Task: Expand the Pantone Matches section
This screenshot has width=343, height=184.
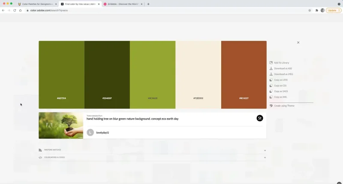Action: point(153,150)
